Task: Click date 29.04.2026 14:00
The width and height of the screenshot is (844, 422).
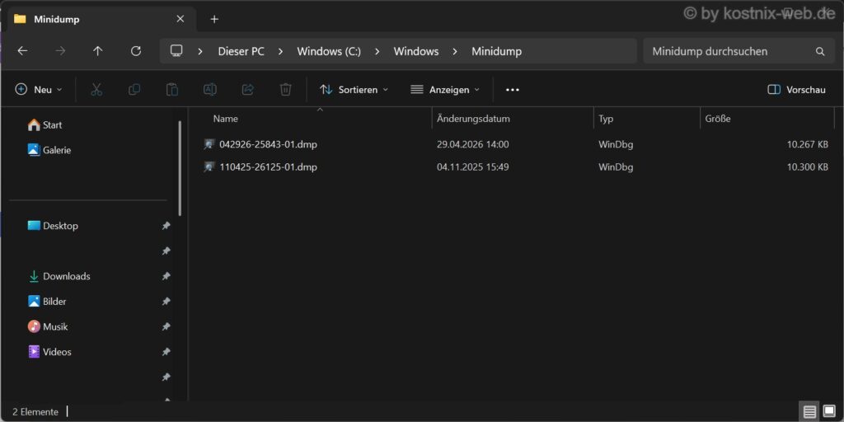Action: pyautogui.click(x=472, y=144)
